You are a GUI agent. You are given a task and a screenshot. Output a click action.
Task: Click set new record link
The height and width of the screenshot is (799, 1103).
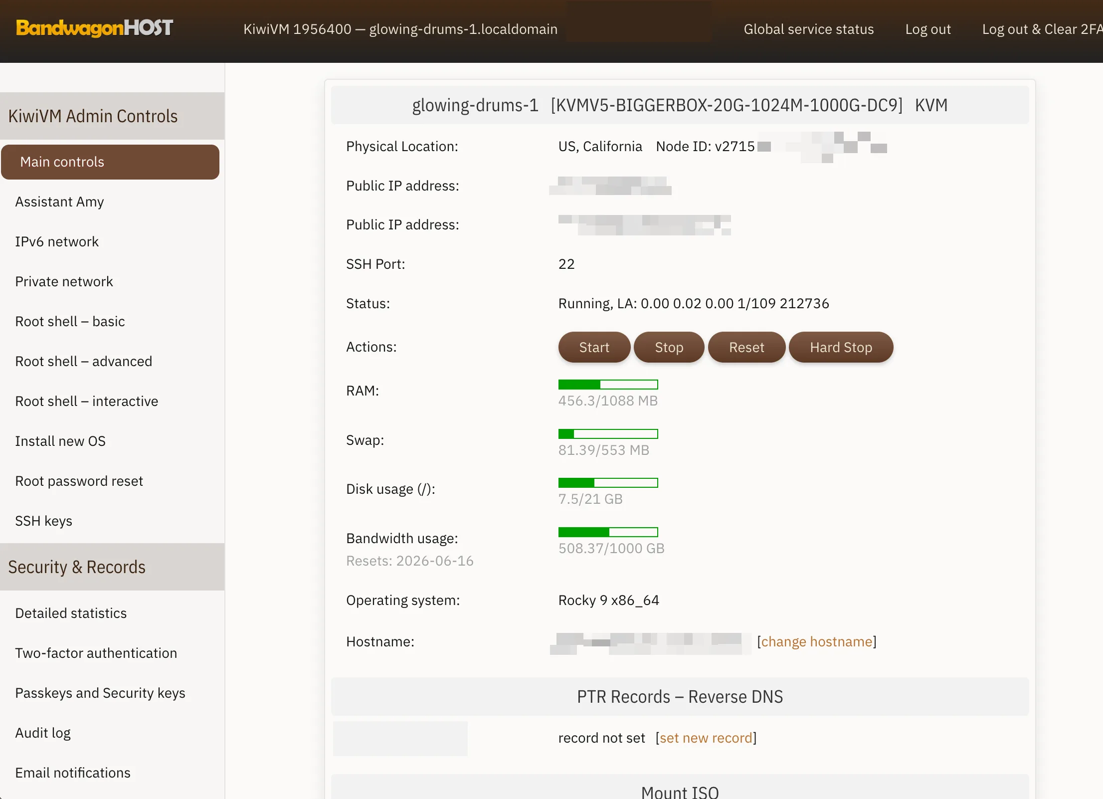tap(706, 738)
